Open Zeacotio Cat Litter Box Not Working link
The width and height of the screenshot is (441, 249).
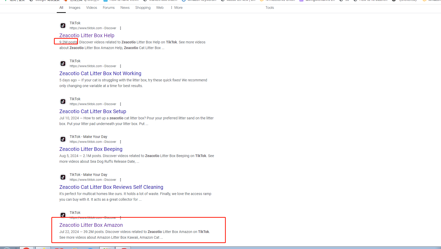(x=100, y=73)
